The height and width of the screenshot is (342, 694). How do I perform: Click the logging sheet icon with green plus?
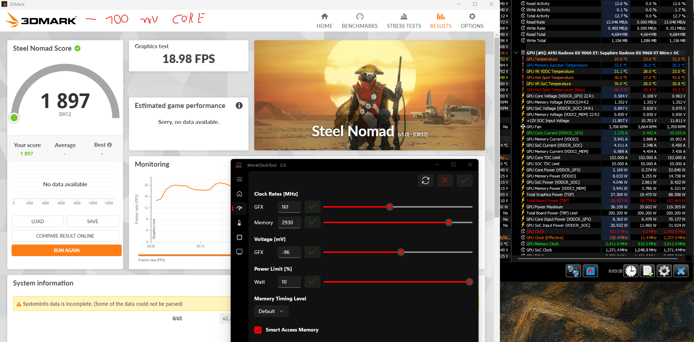click(648, 271)
